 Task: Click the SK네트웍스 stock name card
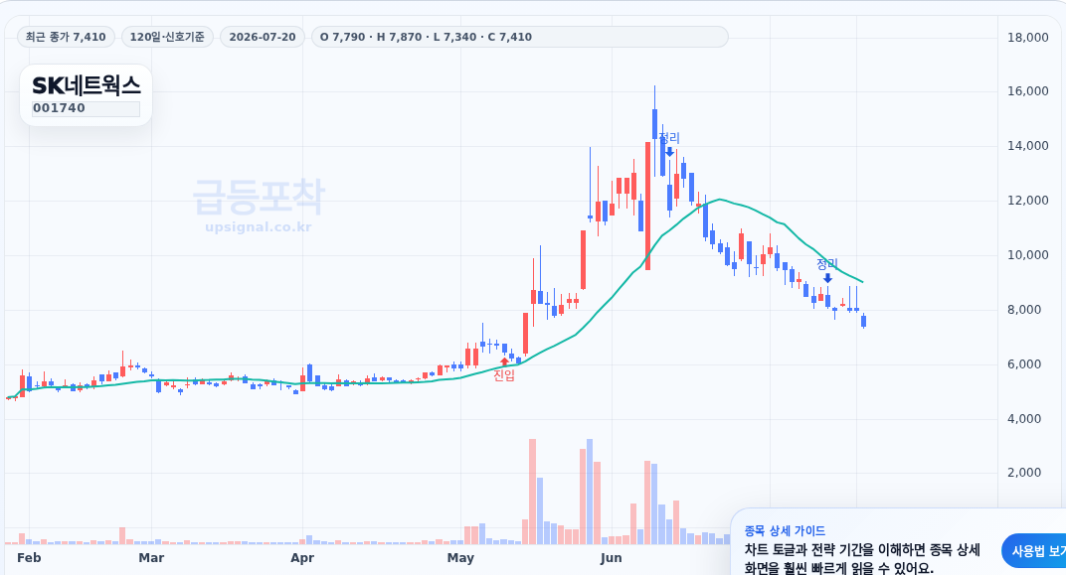(x=86, y=95)
